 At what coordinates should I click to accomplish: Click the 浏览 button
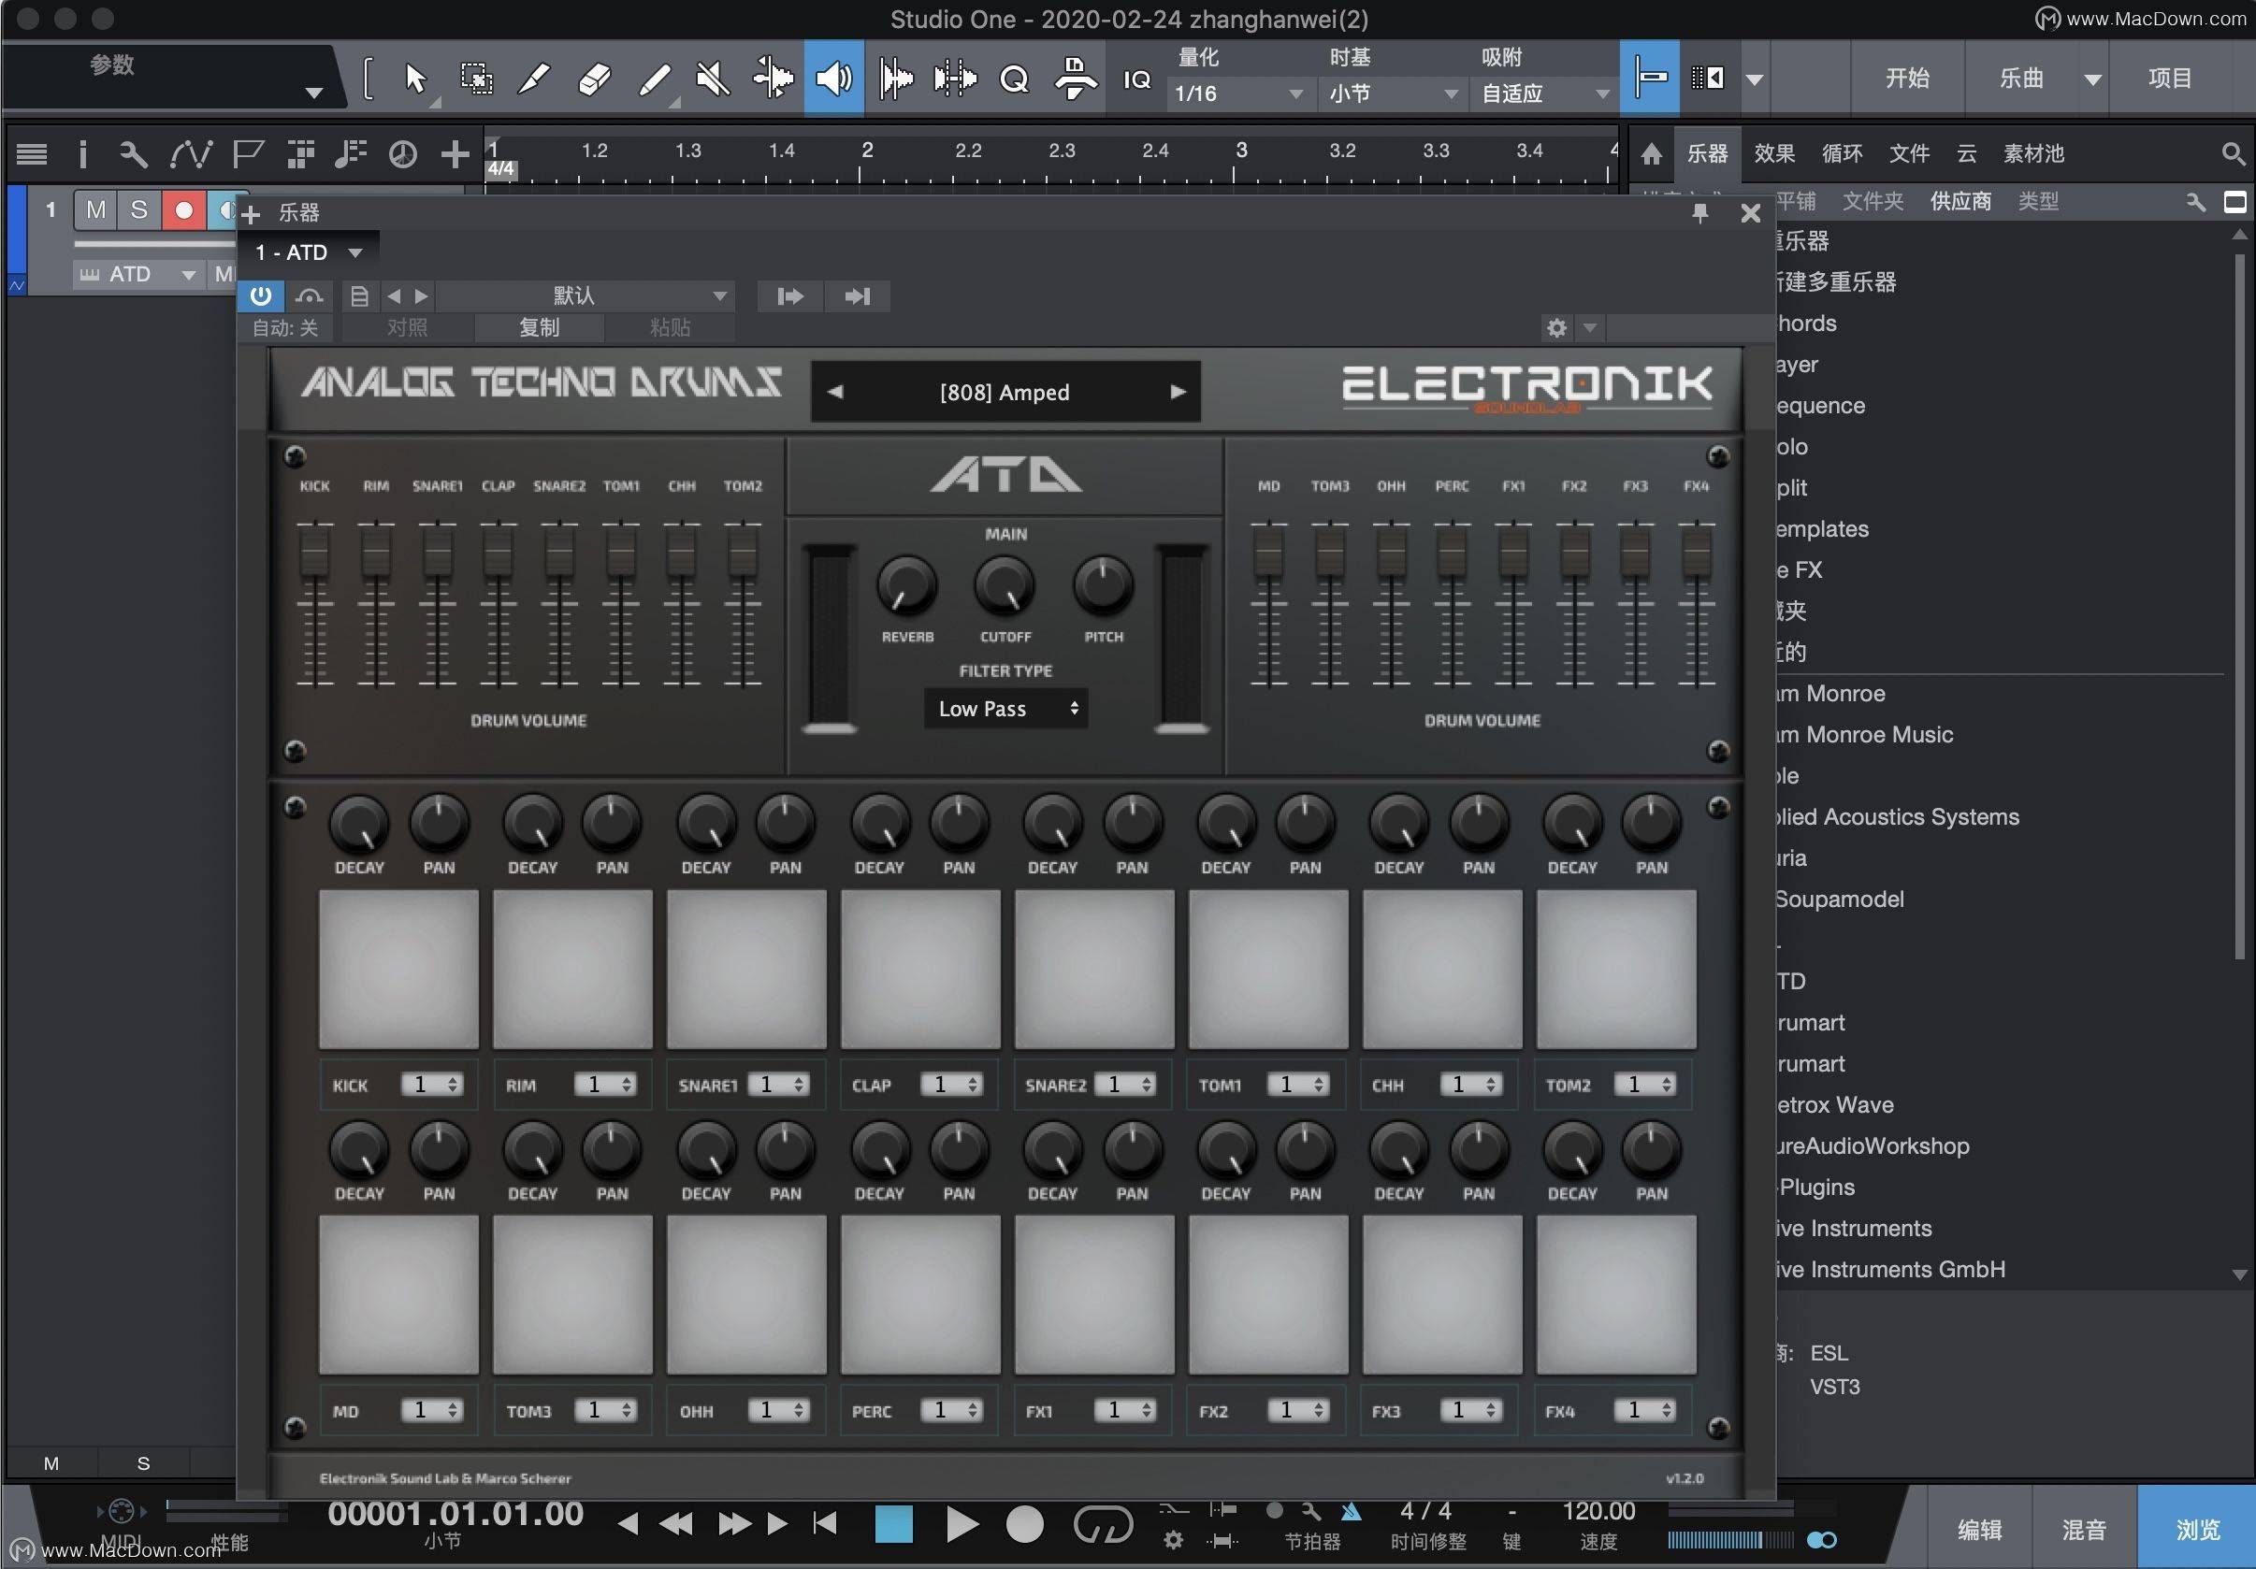coord(2197,1530)
